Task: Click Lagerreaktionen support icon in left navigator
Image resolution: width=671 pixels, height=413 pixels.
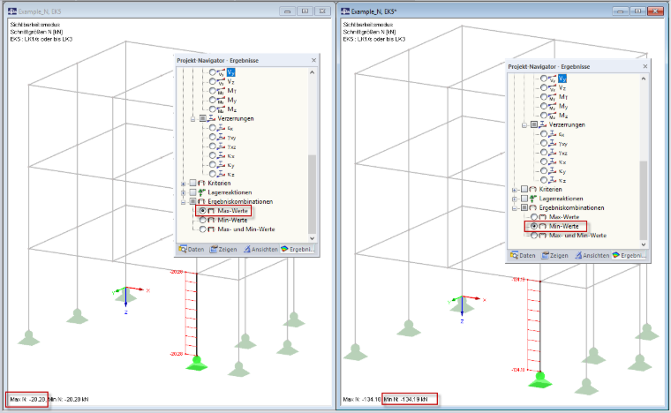Action: (x=201, y=192)
